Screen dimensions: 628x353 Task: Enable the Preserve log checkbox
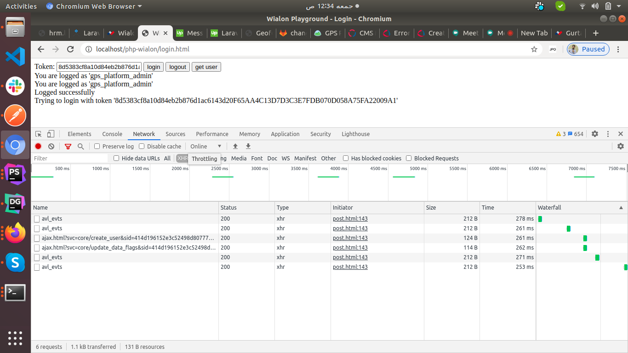click(x=97, y=146)
